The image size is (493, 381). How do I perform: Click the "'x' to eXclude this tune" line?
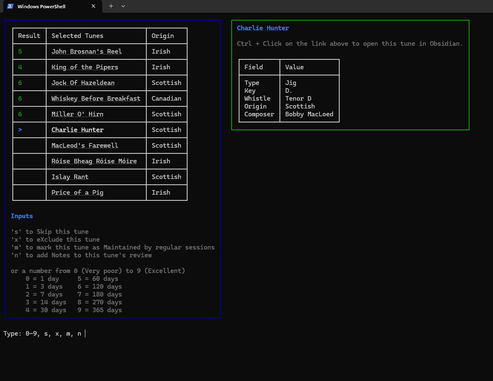[x=55, y=240]
